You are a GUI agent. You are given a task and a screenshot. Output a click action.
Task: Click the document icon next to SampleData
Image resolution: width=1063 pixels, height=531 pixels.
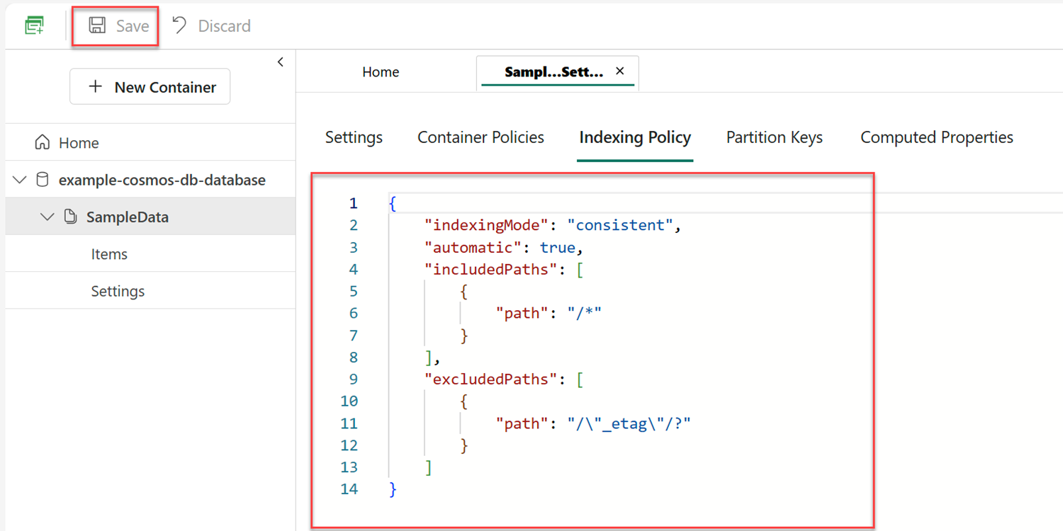pyautogui.click(x=70, y=217)
